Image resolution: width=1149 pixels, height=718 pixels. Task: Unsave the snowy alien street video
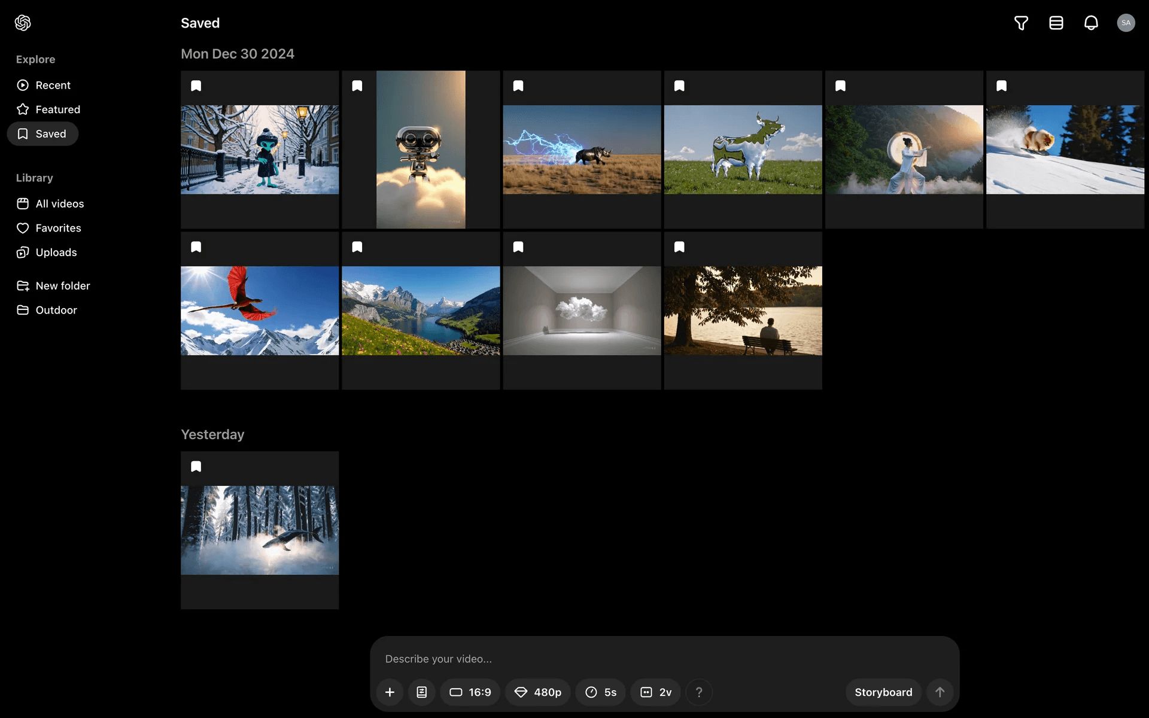196,86
